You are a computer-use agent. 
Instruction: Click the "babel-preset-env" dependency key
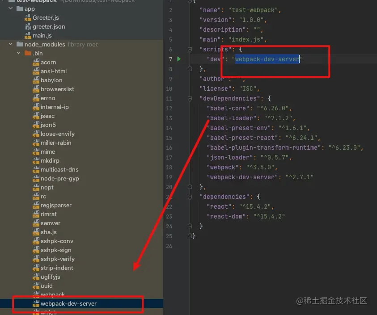(239, 128)
